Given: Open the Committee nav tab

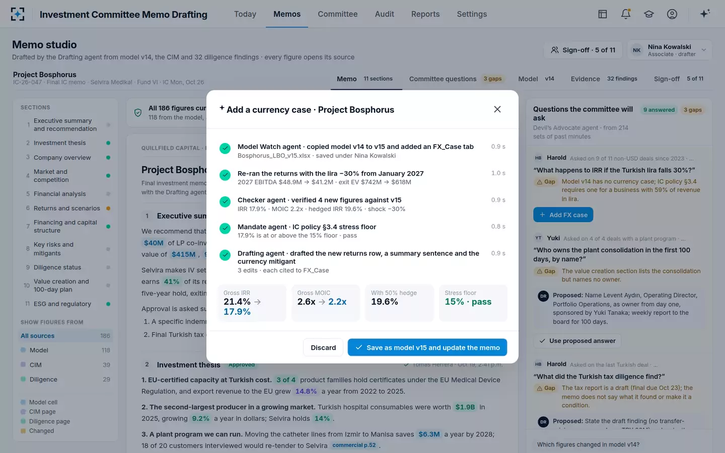Looking at the screenshot, I should click(x=338, y=14).
